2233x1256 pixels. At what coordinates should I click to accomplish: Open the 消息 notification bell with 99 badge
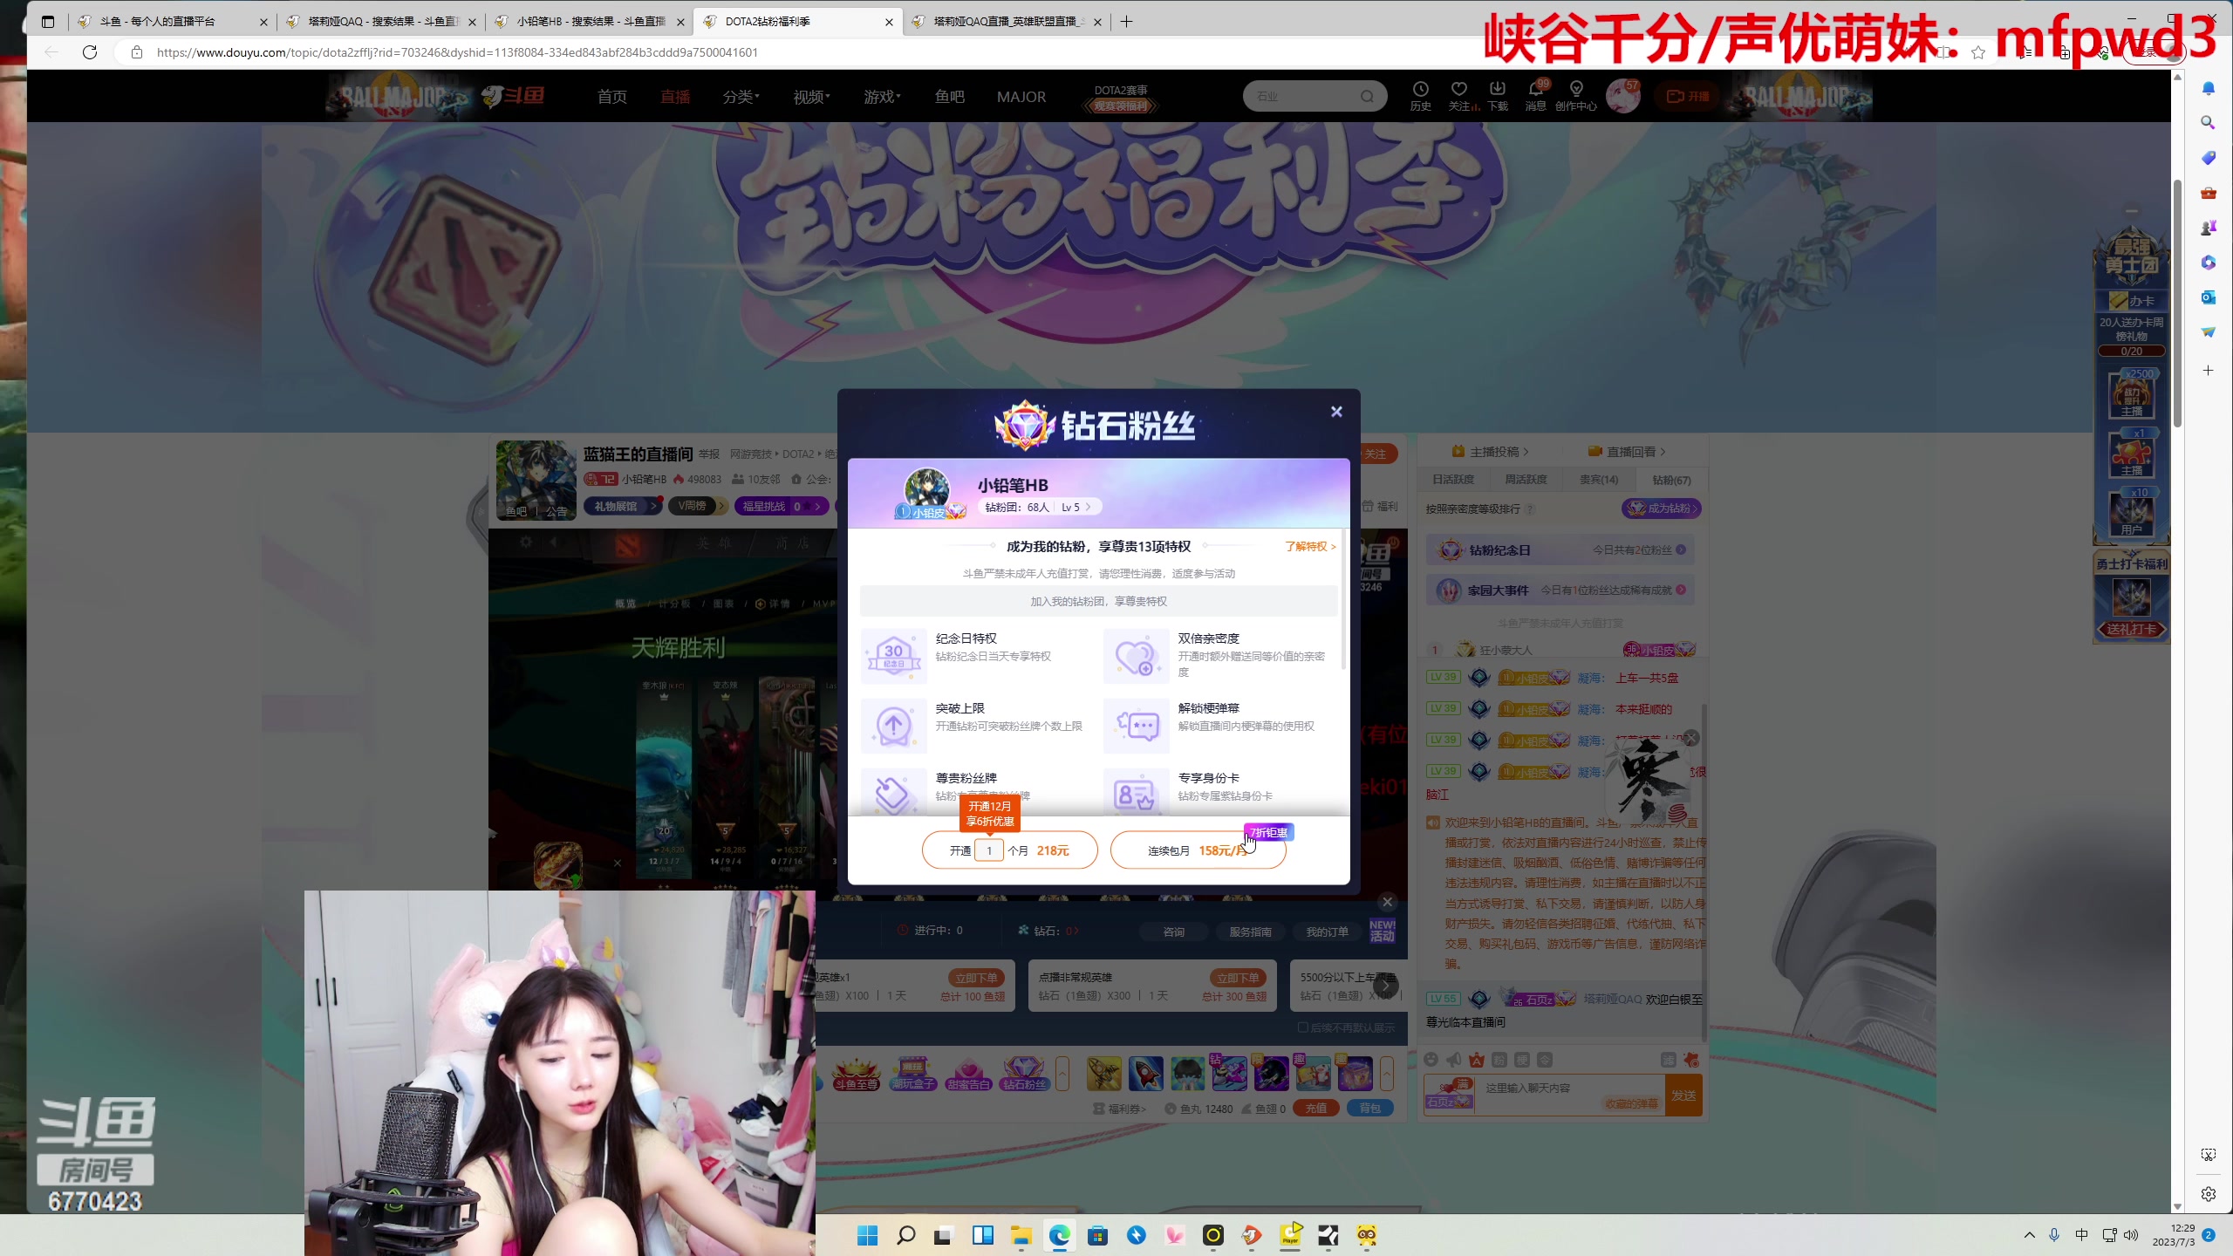pos(1536,94)
